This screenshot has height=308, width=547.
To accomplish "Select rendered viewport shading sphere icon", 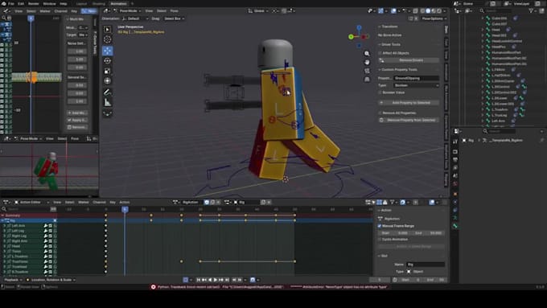I will pyautogui.click(x=439, y=11).
